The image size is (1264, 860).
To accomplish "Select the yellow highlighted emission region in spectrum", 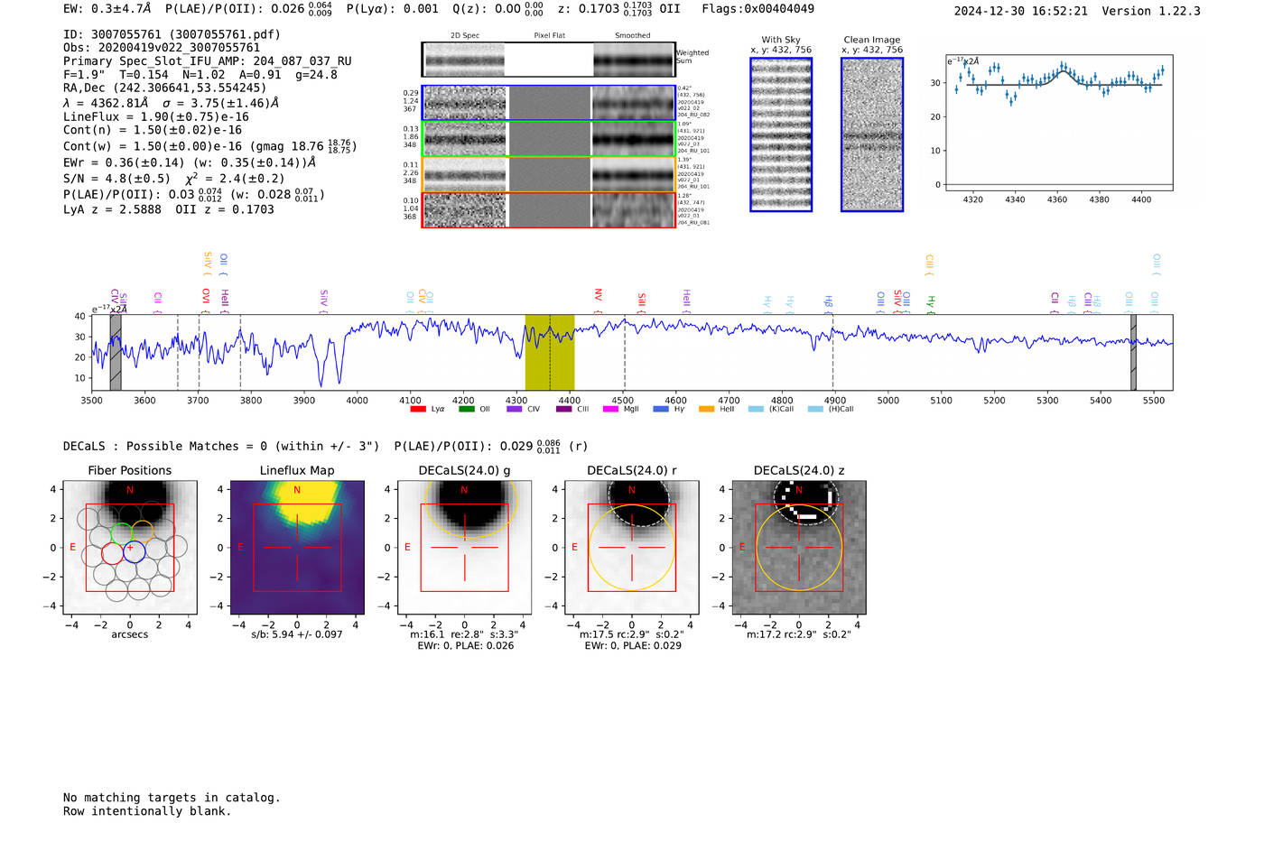I will pyautogui.click(x=550, y=352).
